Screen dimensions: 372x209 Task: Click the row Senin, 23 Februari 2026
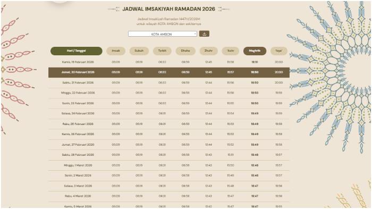click(169, 103)
